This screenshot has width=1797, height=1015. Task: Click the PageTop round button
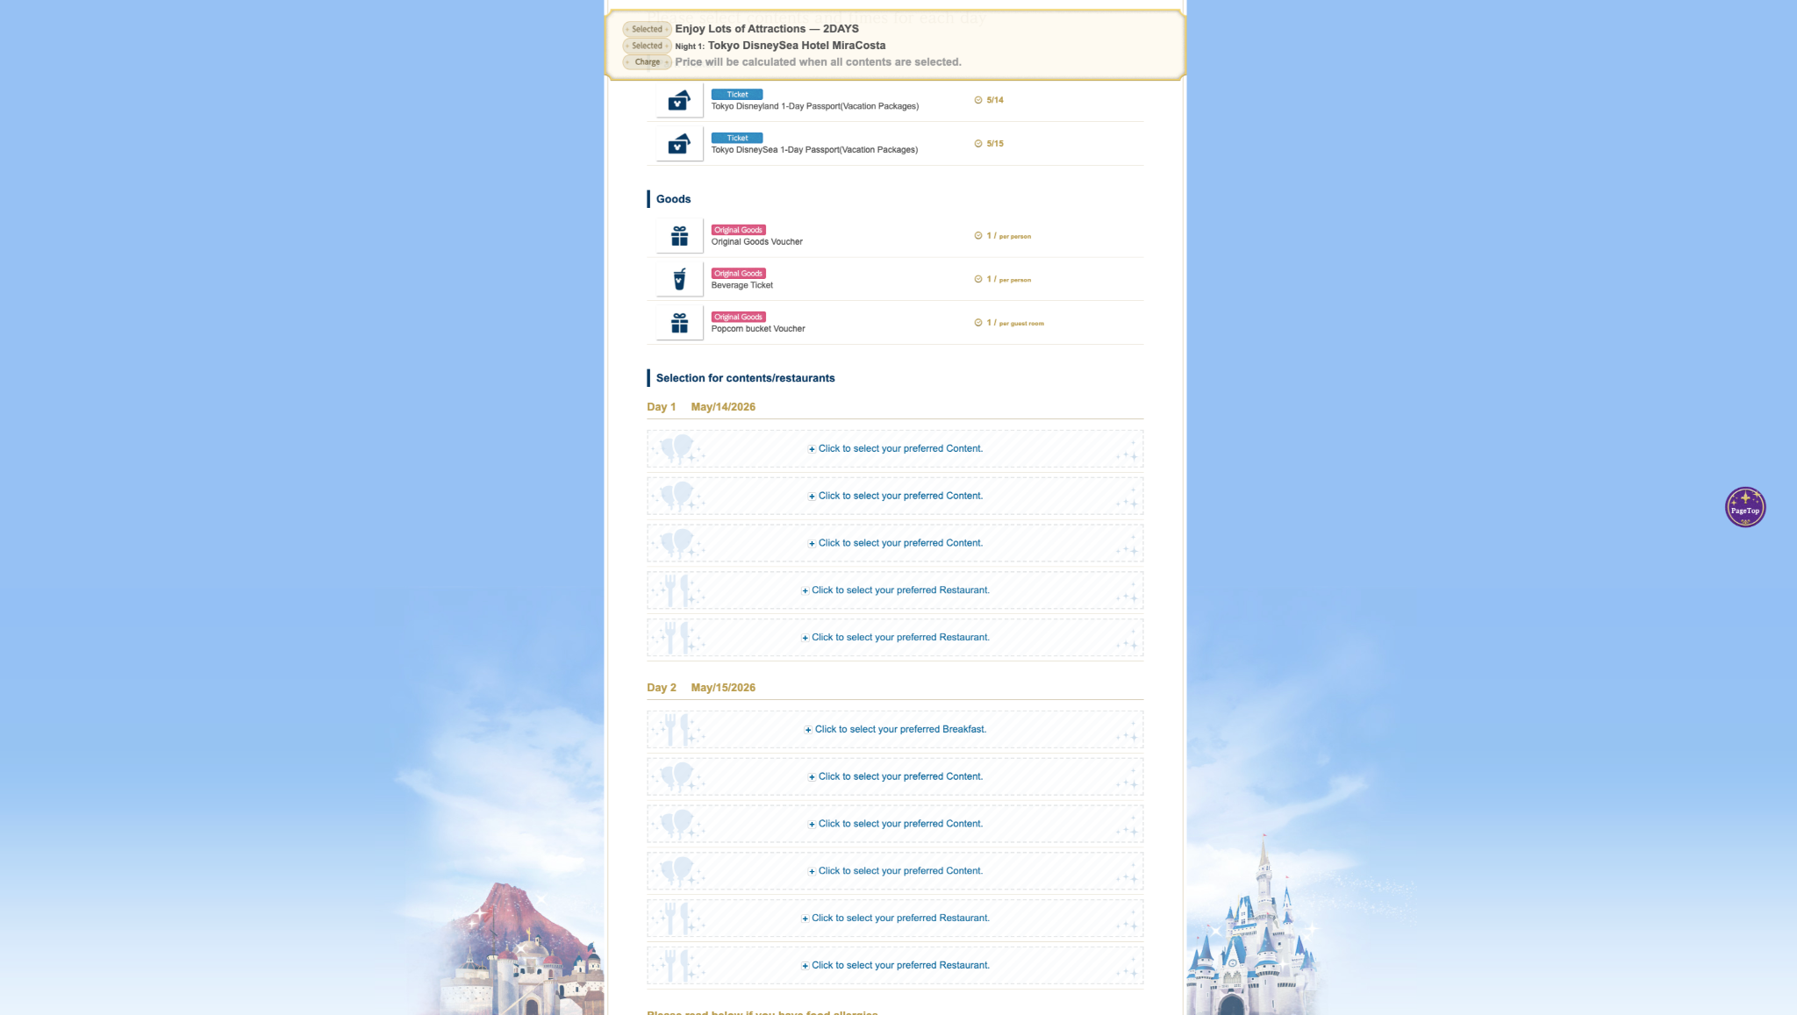tap(1744, 507)
